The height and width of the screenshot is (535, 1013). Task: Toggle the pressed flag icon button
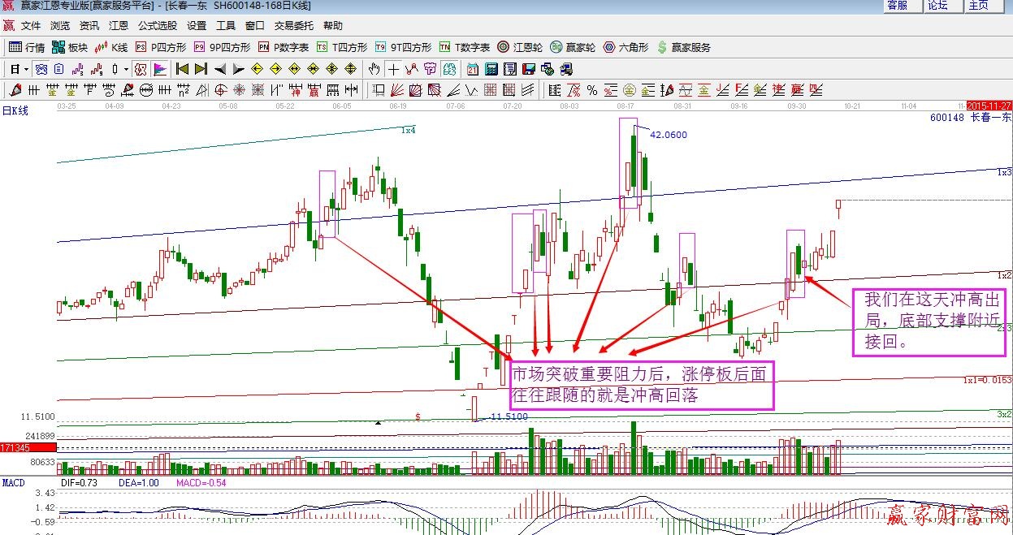160,69
